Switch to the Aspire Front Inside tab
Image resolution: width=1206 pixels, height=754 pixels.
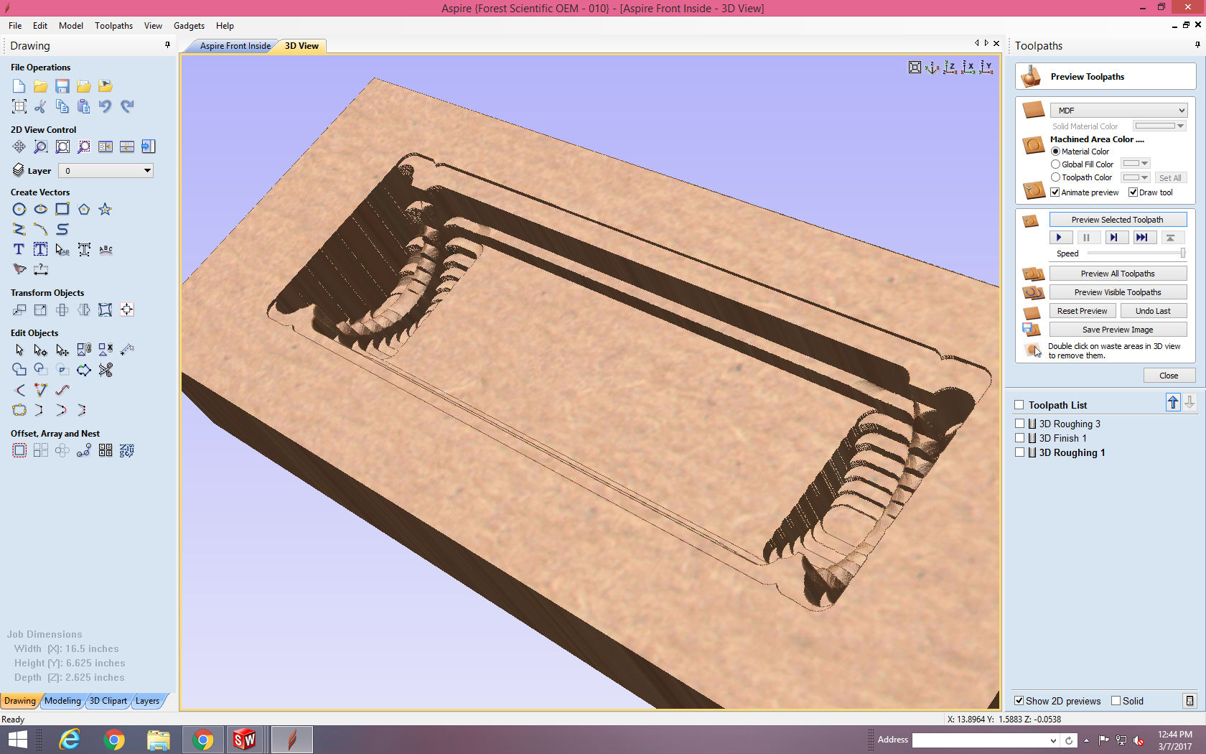coord(235,46)
